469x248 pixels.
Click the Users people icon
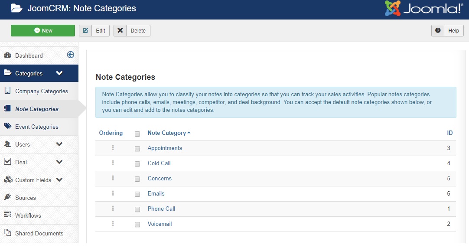pyautogui.click(x=7, y=144)
